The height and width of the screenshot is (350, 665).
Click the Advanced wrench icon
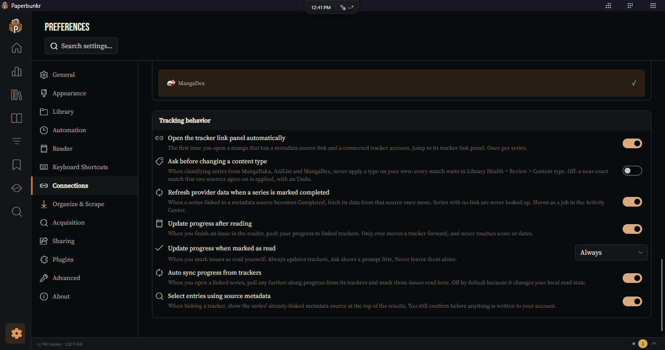pyautogui.click(x=44, y=278)
